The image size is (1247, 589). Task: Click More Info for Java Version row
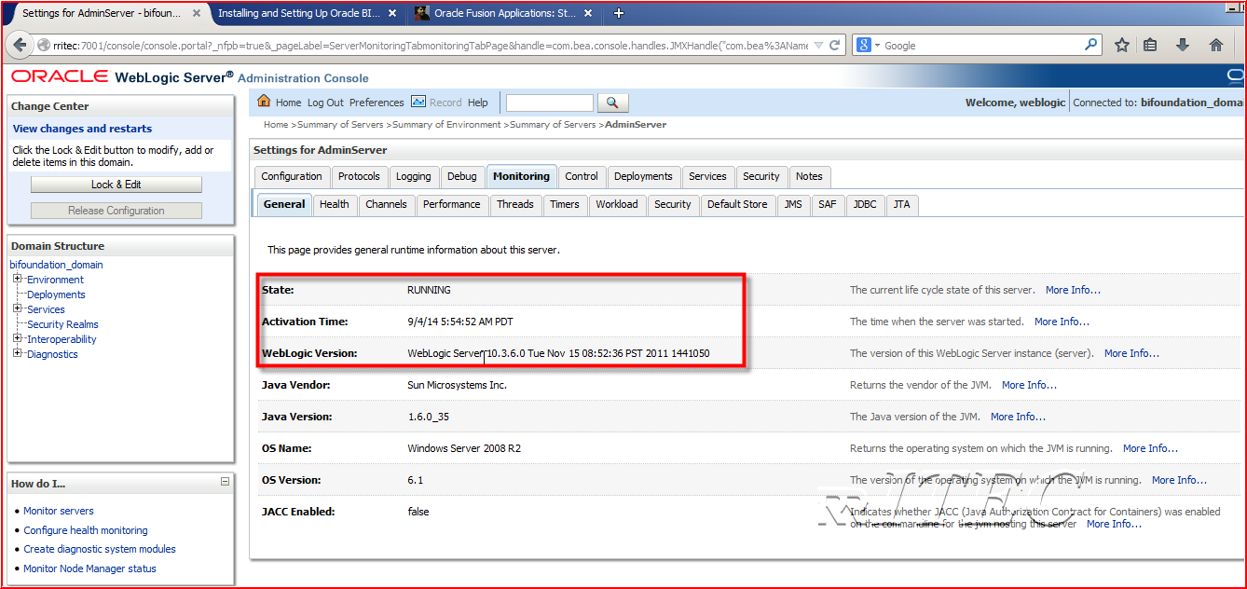tap(1018, 417)
